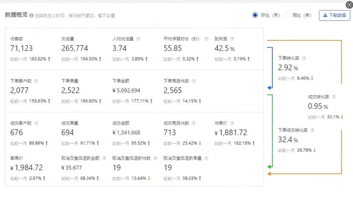Click the help icon beside 取消及售后退款单量
353x198 pixels.
click(x=206, y=158)
